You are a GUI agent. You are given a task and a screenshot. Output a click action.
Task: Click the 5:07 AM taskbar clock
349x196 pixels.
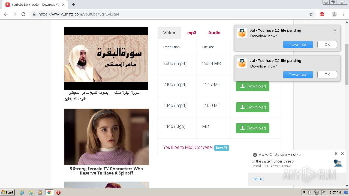[x=335, y=192]
